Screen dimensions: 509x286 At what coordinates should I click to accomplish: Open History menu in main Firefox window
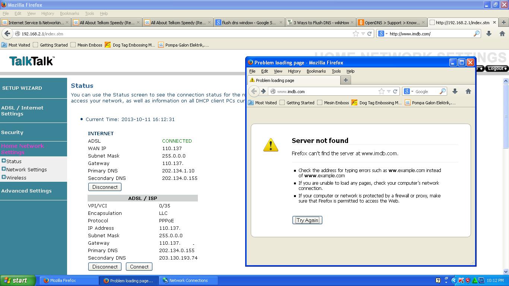pos(48,13)
